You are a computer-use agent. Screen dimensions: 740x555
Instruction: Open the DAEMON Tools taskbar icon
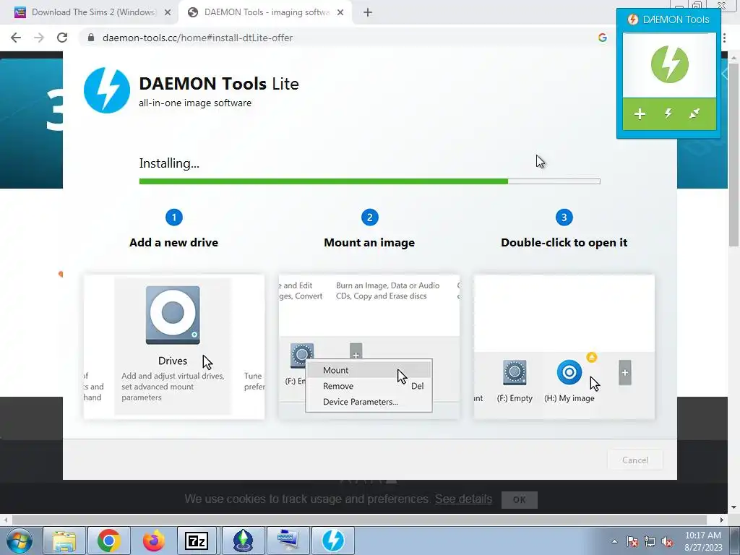[332, 541]
